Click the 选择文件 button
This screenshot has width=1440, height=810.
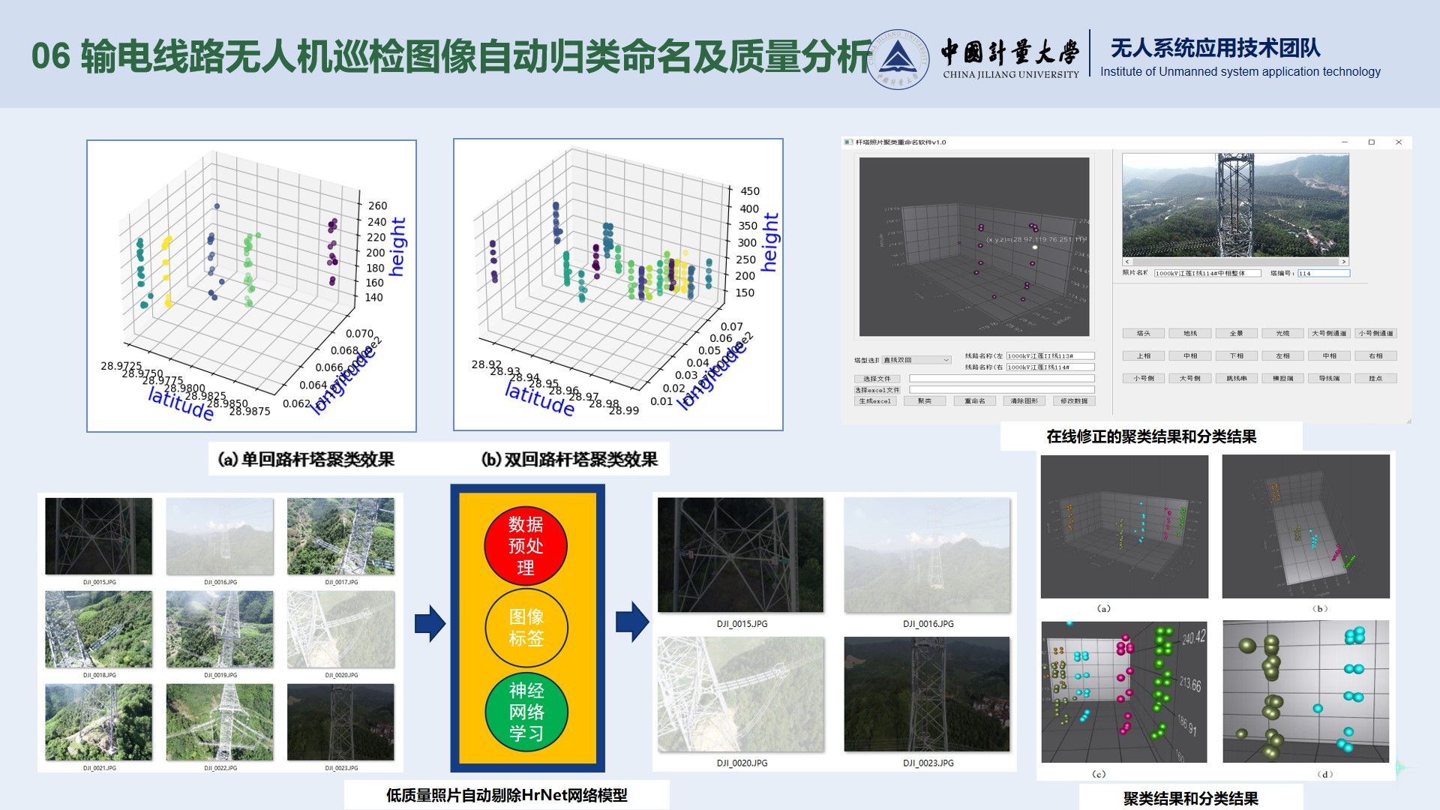(876, 379)
